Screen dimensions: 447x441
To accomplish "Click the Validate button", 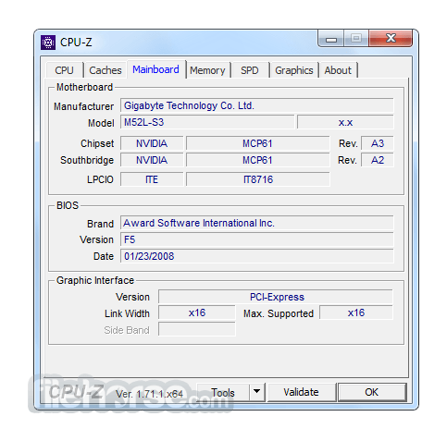I will point(301,392).
